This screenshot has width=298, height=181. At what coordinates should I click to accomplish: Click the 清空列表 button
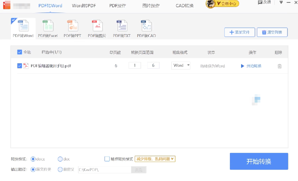click(272, 32)
